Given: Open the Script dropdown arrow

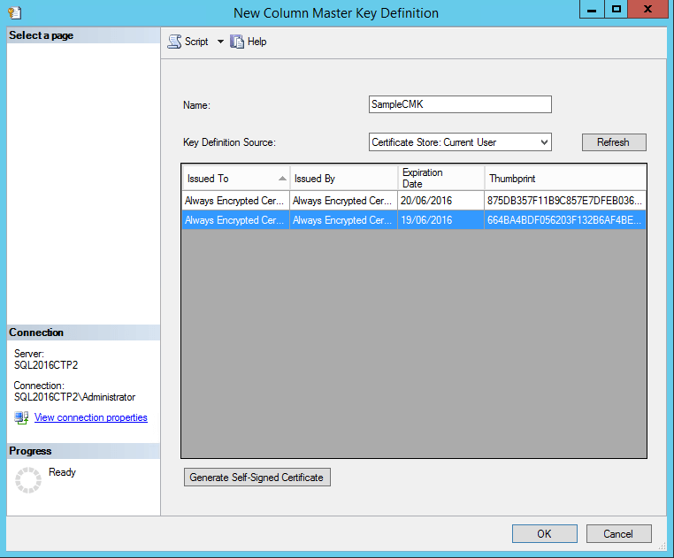Looking at the screenshot, I should (x=220, y=42).
